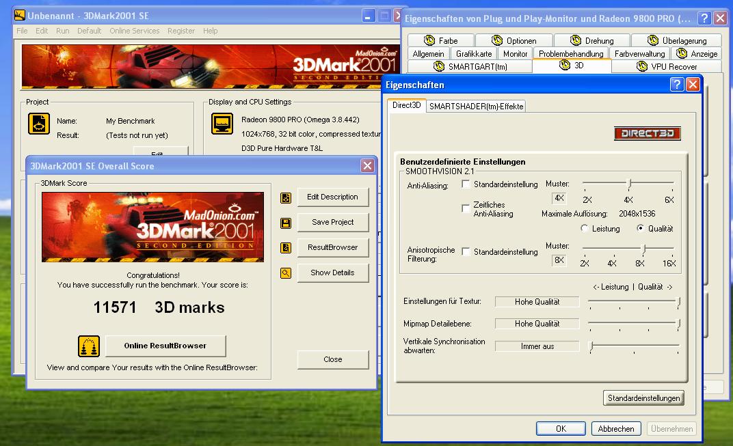
Task: Click the Show Details magnifier icon
Action: (x=286, y=273)
